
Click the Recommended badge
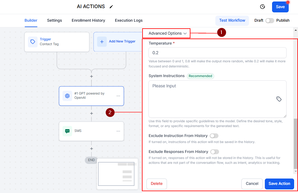200,76
